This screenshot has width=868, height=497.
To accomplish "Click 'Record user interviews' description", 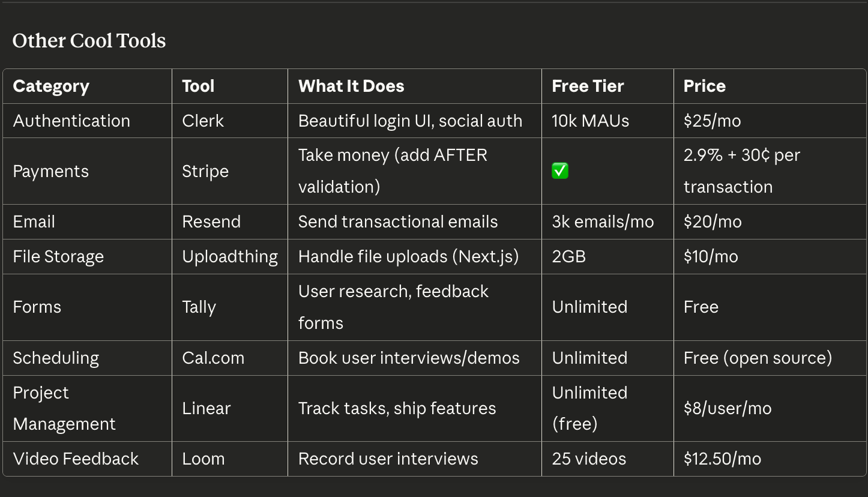I will pos(388,459).
